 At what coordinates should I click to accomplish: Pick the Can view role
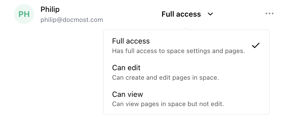pos(127,94)
